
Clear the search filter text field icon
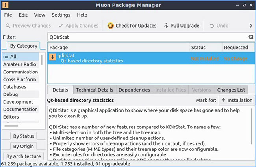[x=250, y=37]
